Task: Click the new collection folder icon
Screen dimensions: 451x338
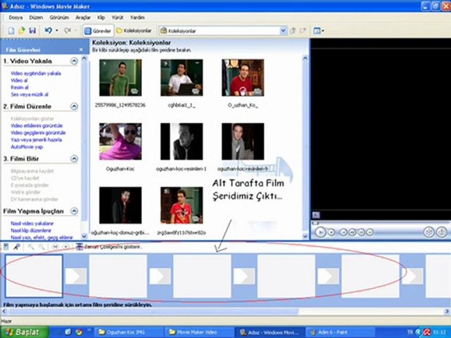Action: 303,31
